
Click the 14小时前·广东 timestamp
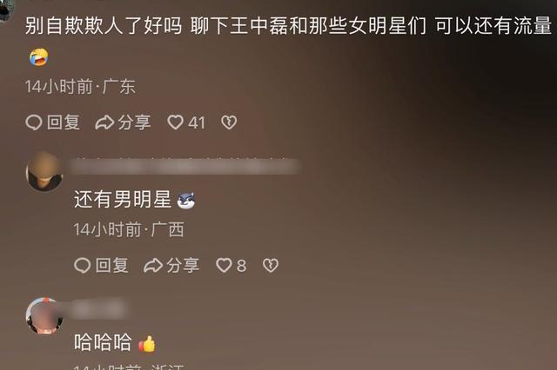(80, 87)
